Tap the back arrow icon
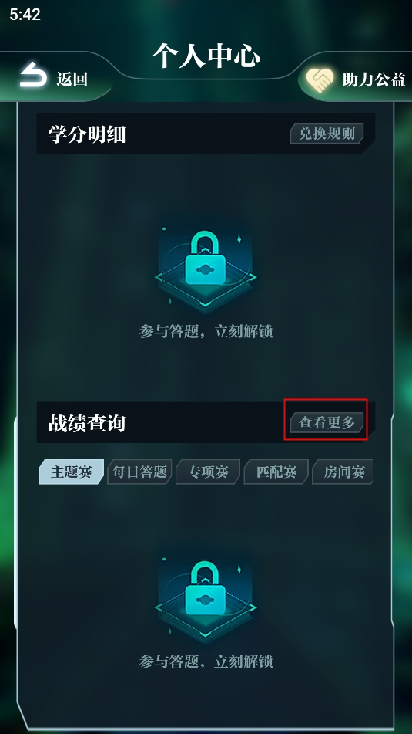The height and width of the screenshot is (734, 412). pyautogui.click(x=33, y=75)
